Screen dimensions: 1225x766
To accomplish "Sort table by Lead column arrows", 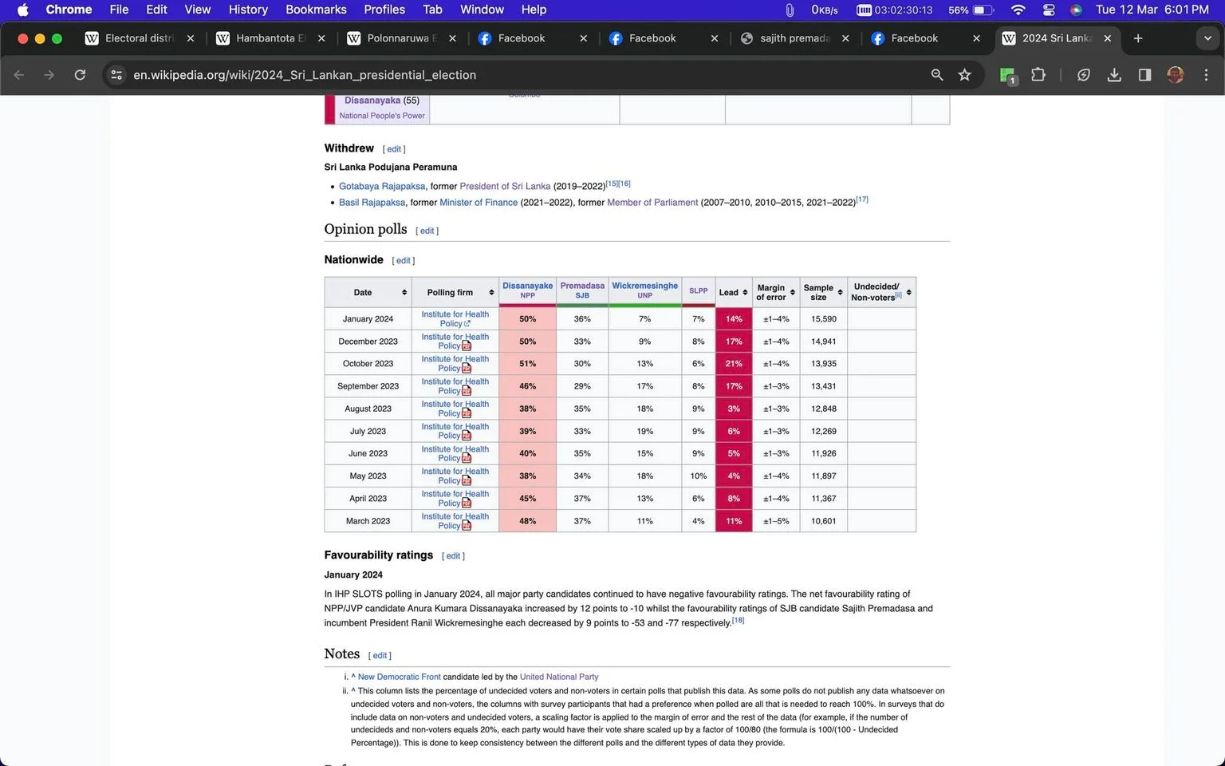I will tap(745, 293).
